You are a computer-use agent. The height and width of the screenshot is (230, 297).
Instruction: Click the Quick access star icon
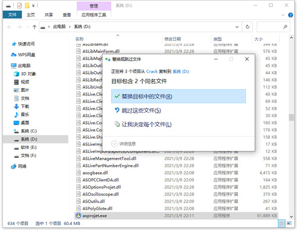pyautogui.click(x=14, y=44)
